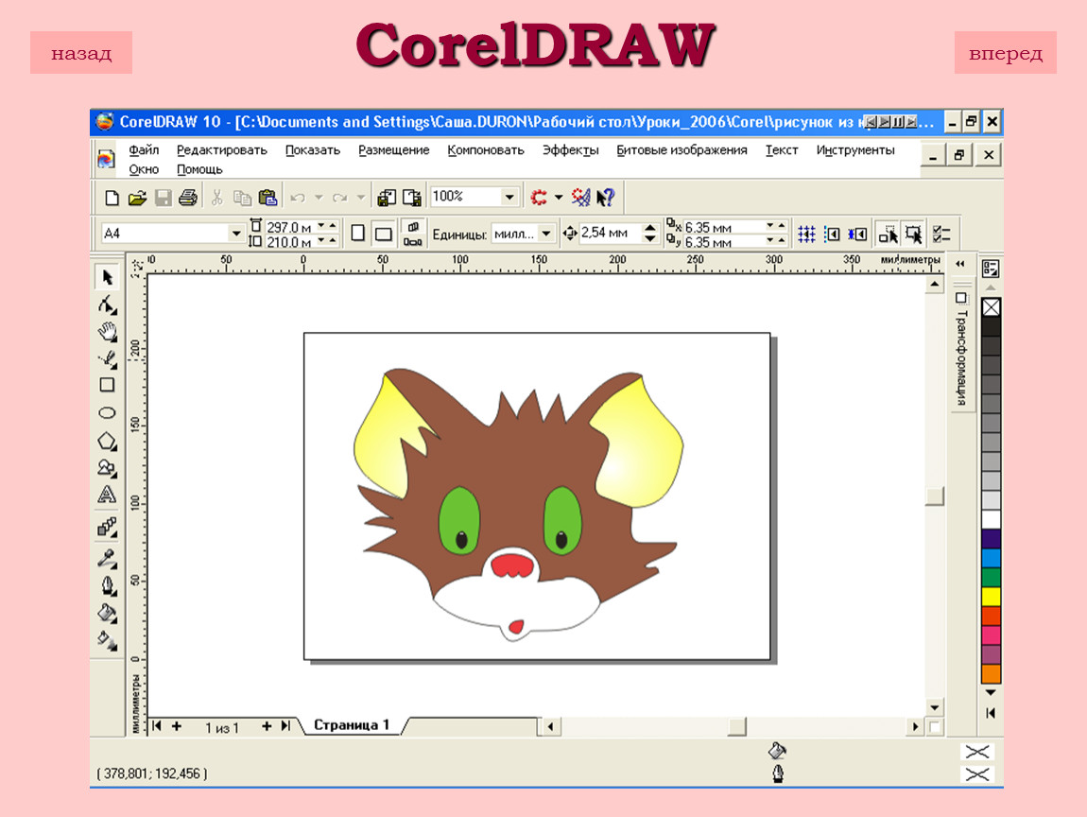This screenshot has width=1087, height=817.
Task: Select the Basic Shapes tool
Action: coord(107,468)
